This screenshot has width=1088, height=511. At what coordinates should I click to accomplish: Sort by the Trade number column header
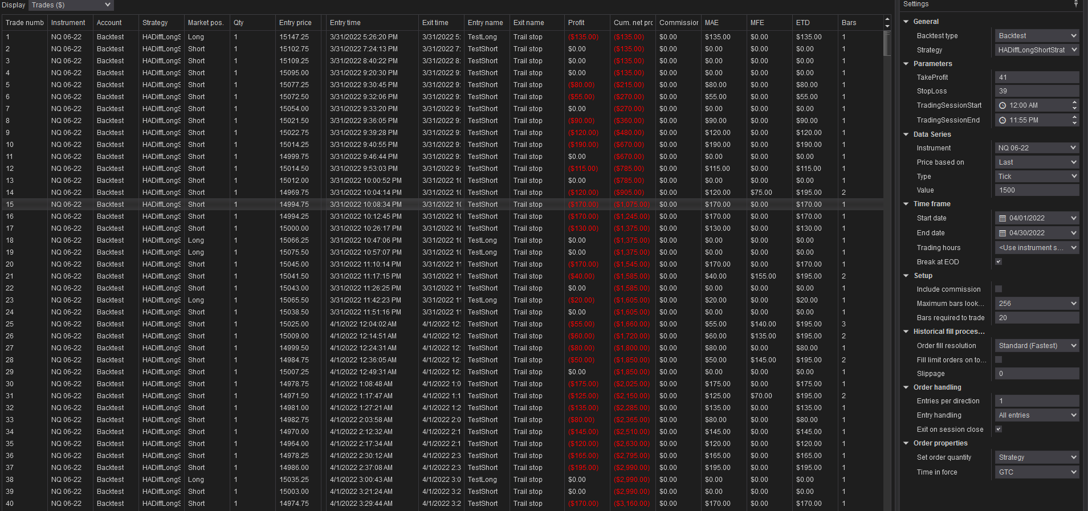pos(25,23)
